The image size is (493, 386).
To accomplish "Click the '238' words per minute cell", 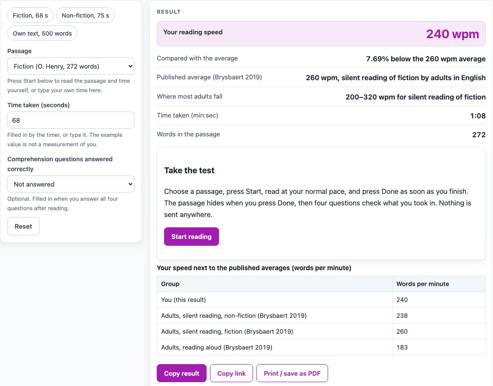I will coord(438,316).
